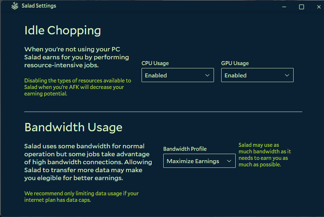Click the divider line between settings sections
Screen dimensions: 324x217
[x=163, y=112]
